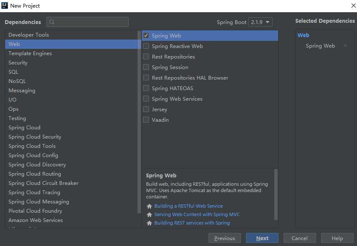This screenshot has height=246, width=357.
Task: Open Spring Cloud Discovery category
Action: click(71, 165)
